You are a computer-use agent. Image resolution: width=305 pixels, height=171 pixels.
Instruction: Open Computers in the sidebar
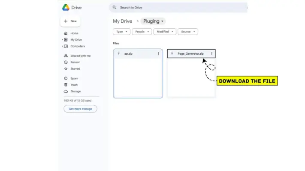click(78, 46)
